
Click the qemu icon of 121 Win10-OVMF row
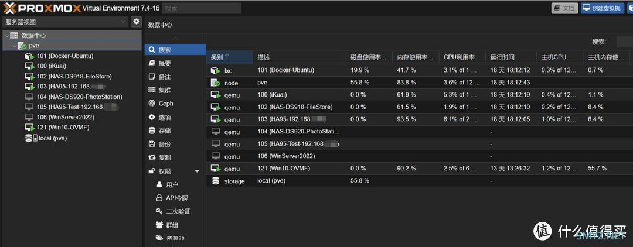[x=216, y=169]
